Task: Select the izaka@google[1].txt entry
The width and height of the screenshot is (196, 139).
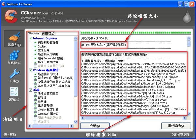Action: (x=125, y=106)
